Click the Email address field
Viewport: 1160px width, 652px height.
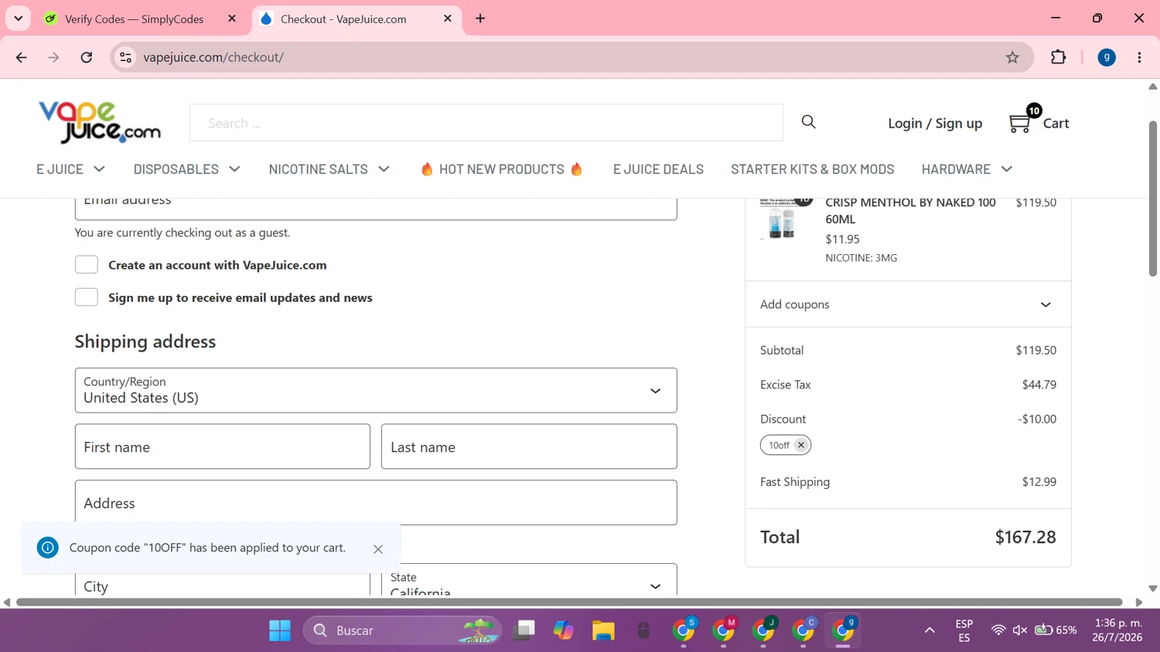pyautogui.click(x=376, y=209)
